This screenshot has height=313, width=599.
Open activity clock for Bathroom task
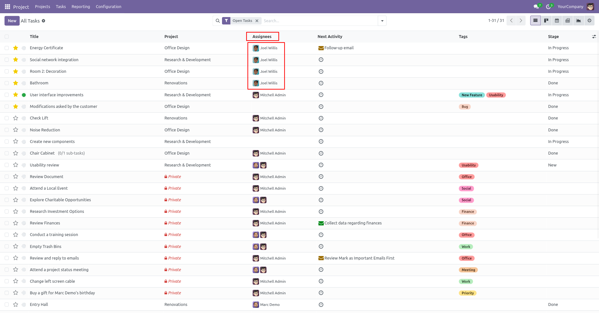[321, 83]
